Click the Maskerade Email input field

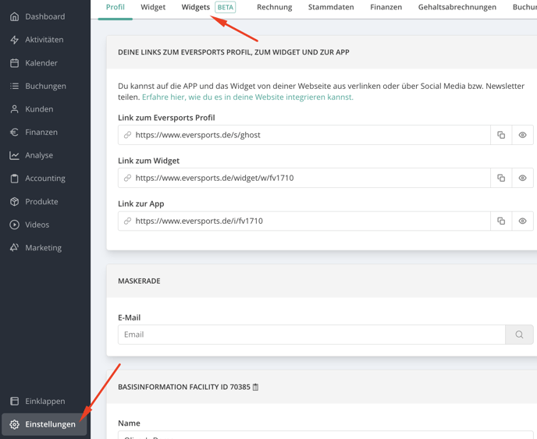311,335
